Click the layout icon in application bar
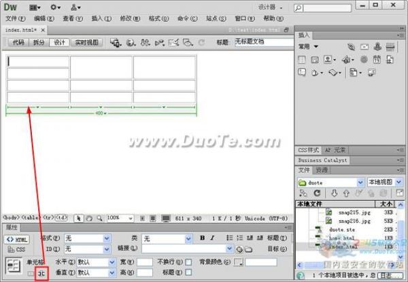408x282 pixels. 34,7
